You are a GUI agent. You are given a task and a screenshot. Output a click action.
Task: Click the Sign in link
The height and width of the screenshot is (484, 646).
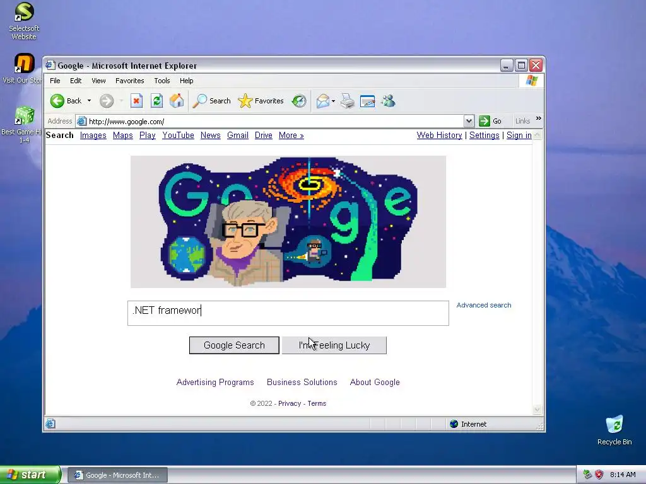(519, 135)
